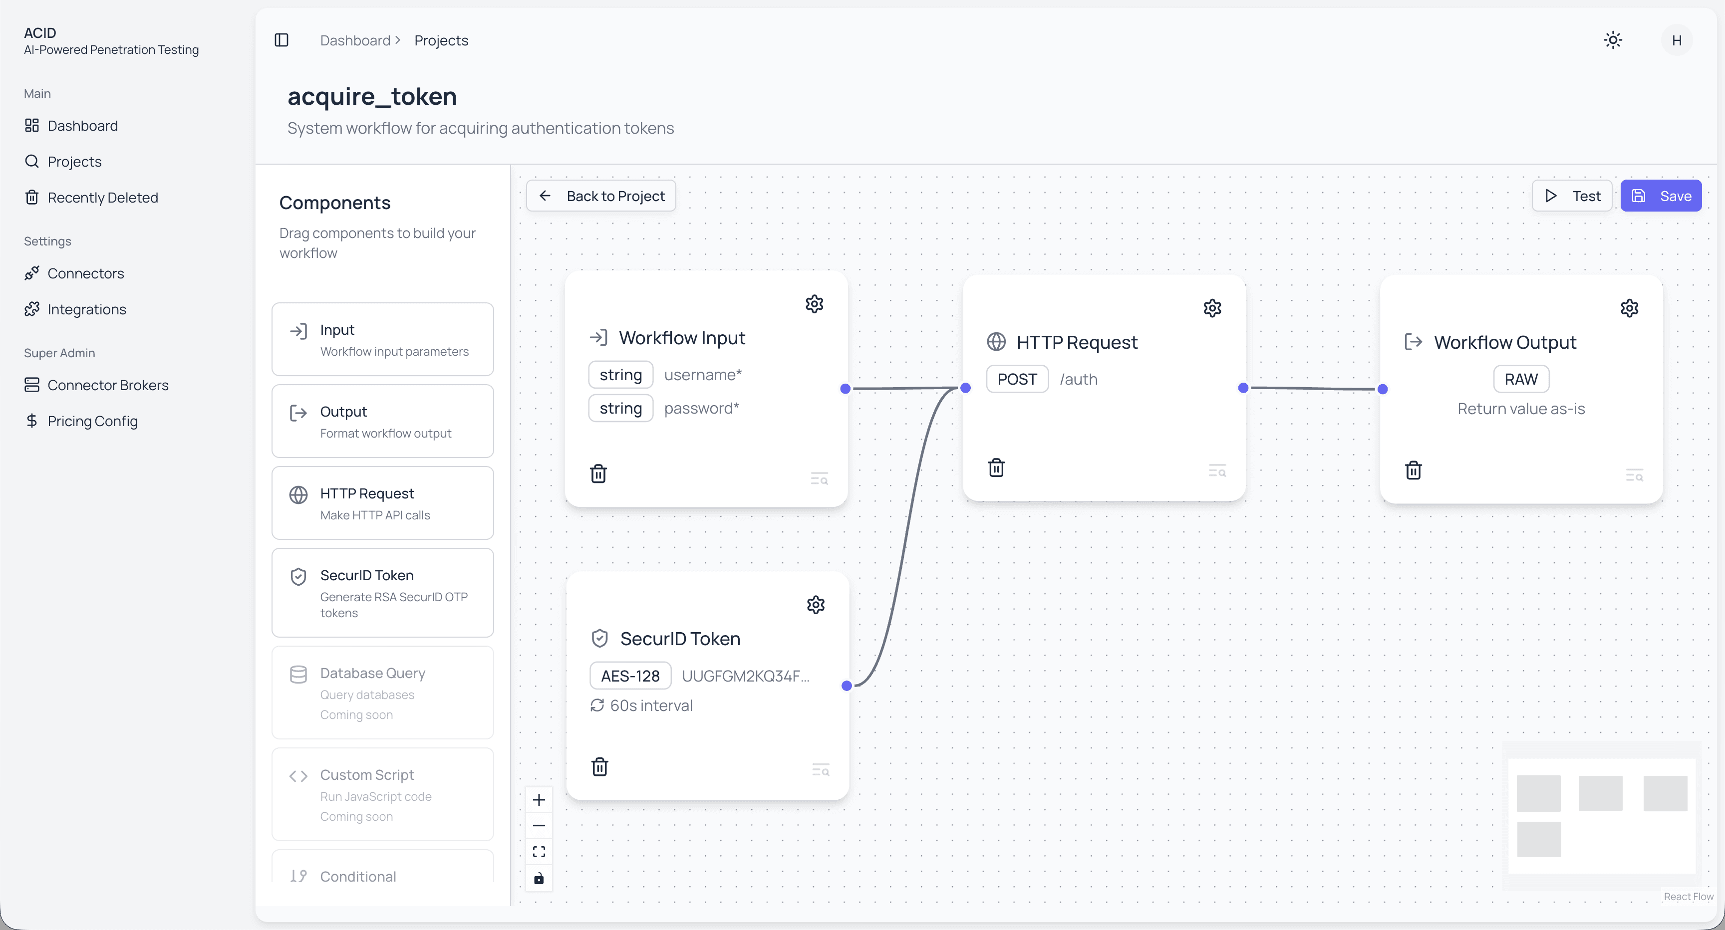
Task: Click input handle of Workflow Output node
Action: [1382, 389]
